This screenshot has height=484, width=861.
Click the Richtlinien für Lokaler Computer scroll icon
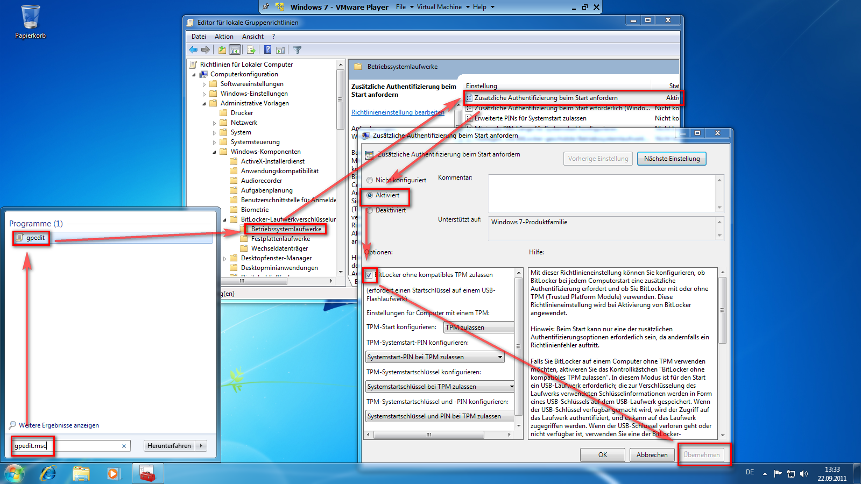click(x=194, y=65)
